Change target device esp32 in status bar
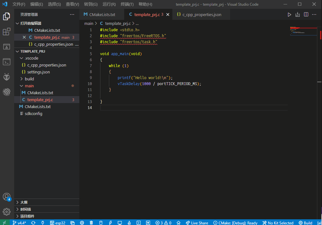 (58, 223)
